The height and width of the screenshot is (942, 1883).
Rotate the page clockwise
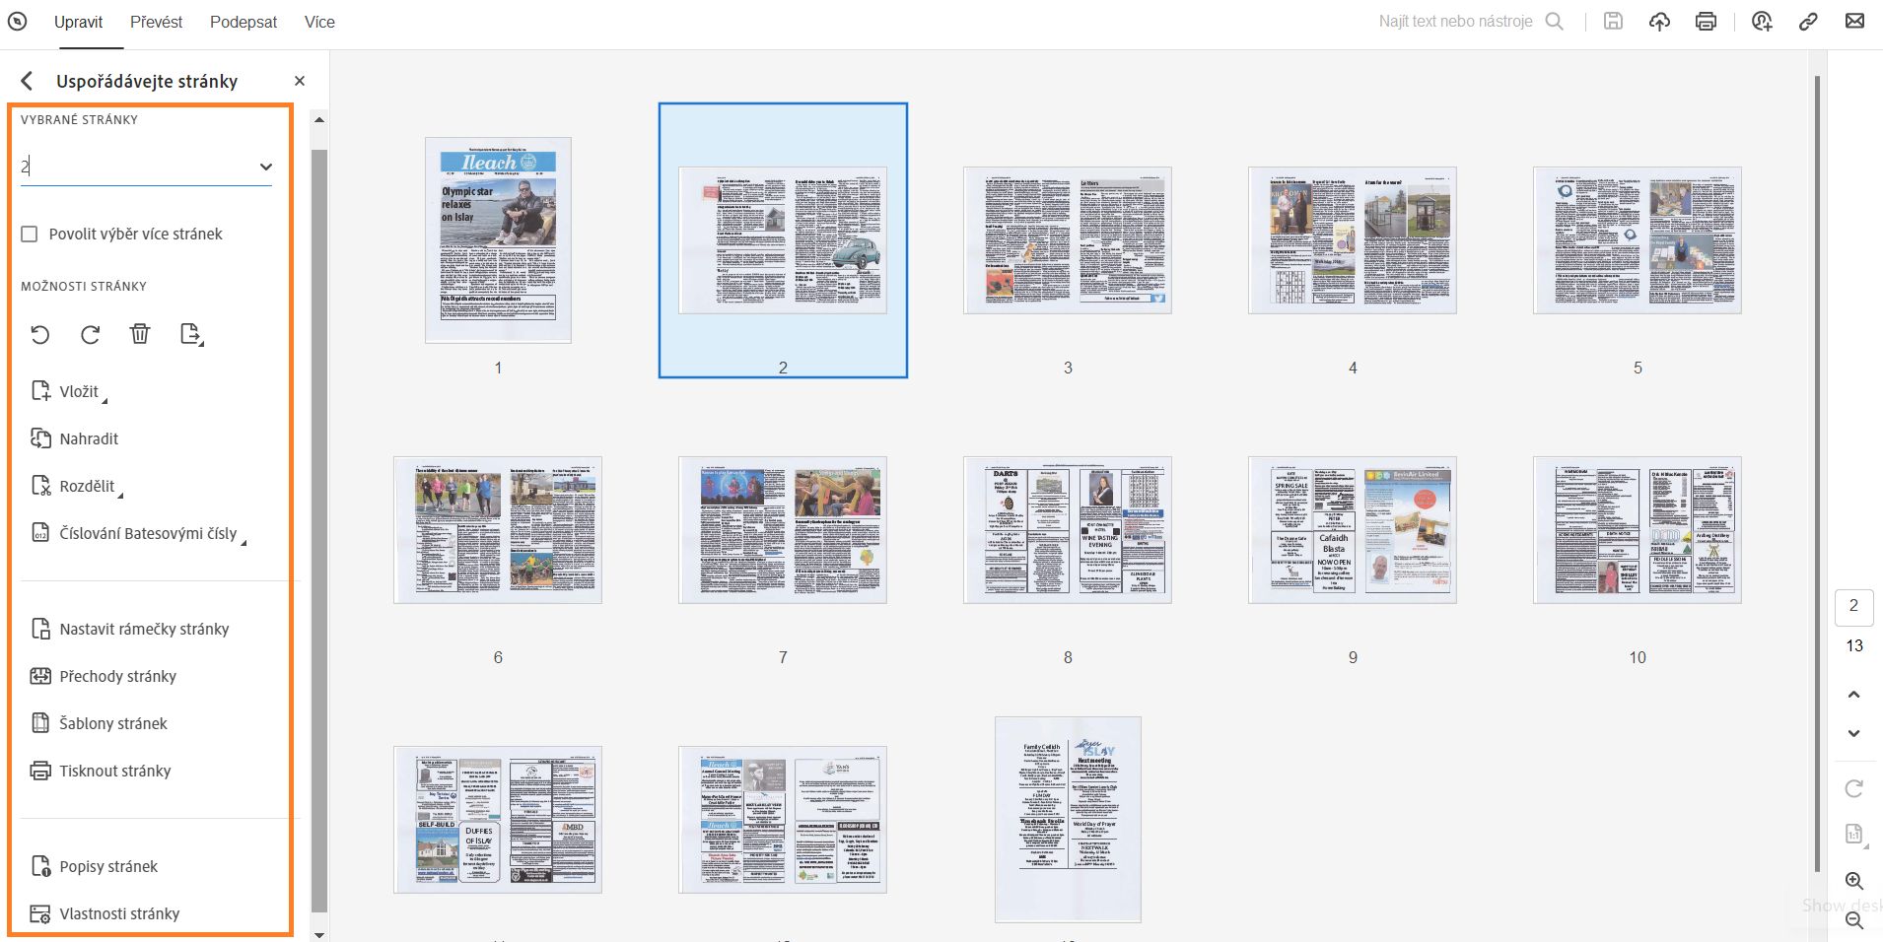click(91, 335)
